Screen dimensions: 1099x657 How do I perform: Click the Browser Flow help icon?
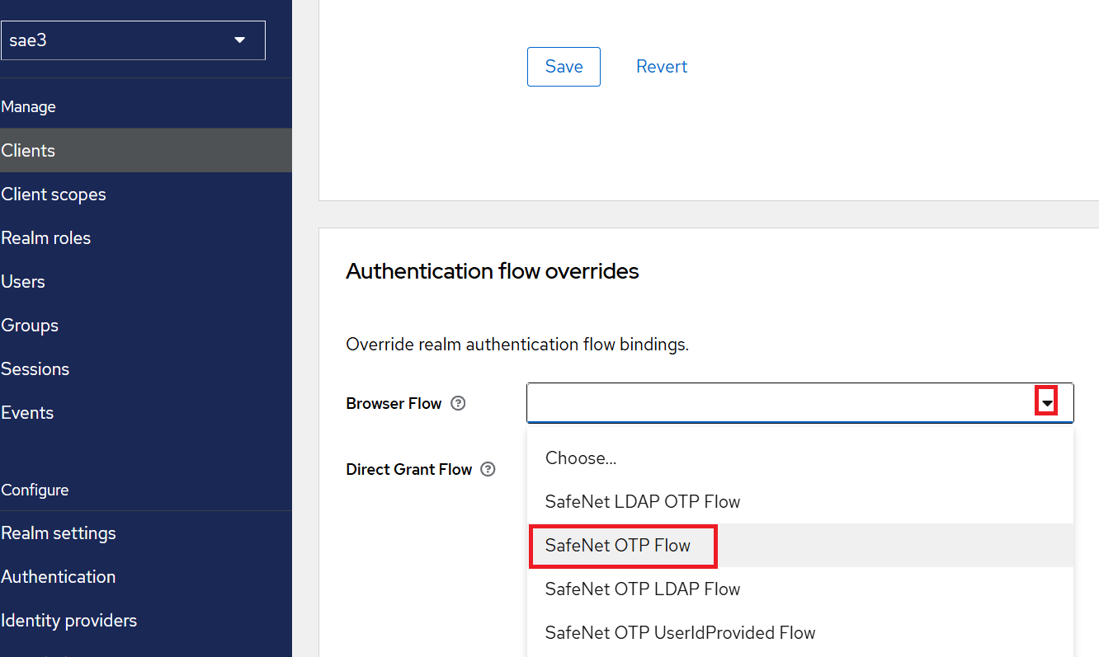click(x=459, y=404)
